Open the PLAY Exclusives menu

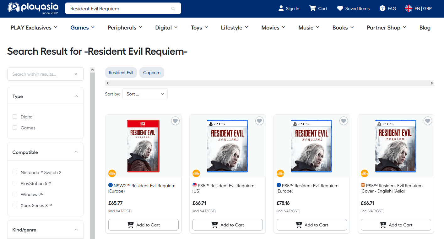coord(34,28)
